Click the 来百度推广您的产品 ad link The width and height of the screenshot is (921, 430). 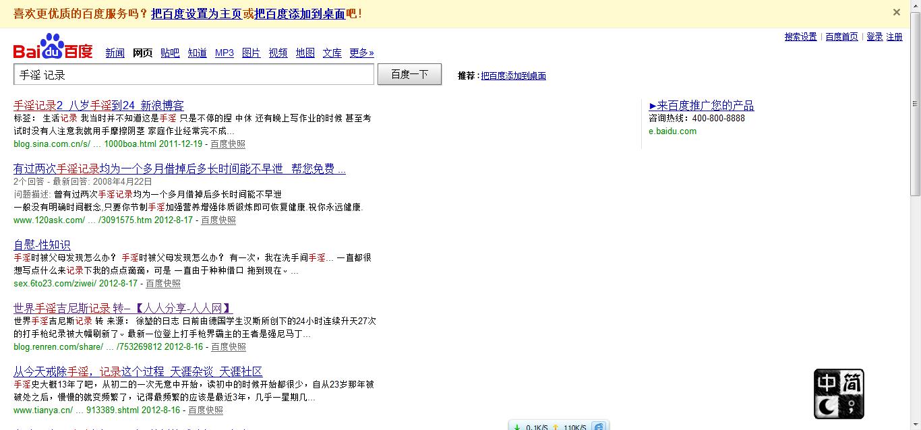[701, 106]
